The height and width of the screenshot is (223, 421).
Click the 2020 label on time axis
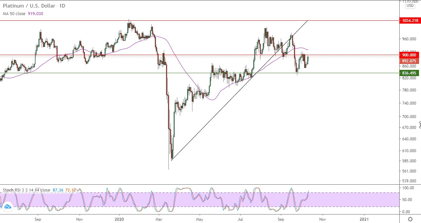(x=119, y=219)
